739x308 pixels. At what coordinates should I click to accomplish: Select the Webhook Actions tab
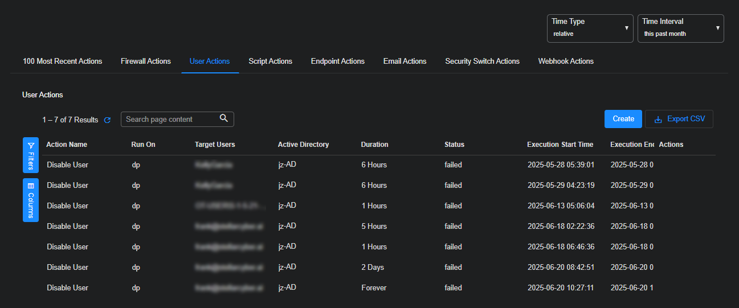565,61
